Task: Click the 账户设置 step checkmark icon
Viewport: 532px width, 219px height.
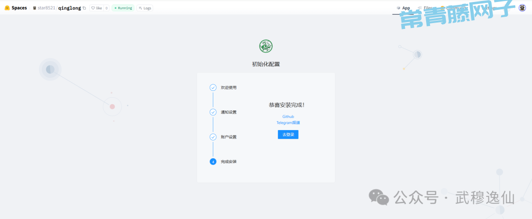Action: tap(213, 137)
